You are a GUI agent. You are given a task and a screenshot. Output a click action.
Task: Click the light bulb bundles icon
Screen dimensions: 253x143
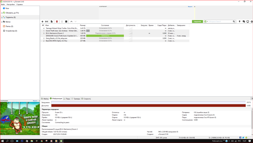pos(240,22)
